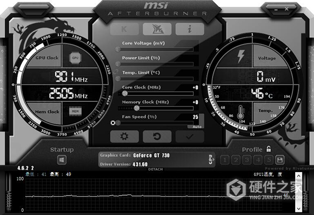Select profile slot 5
This screenshot has height=215, width=314.
(269, 160)
